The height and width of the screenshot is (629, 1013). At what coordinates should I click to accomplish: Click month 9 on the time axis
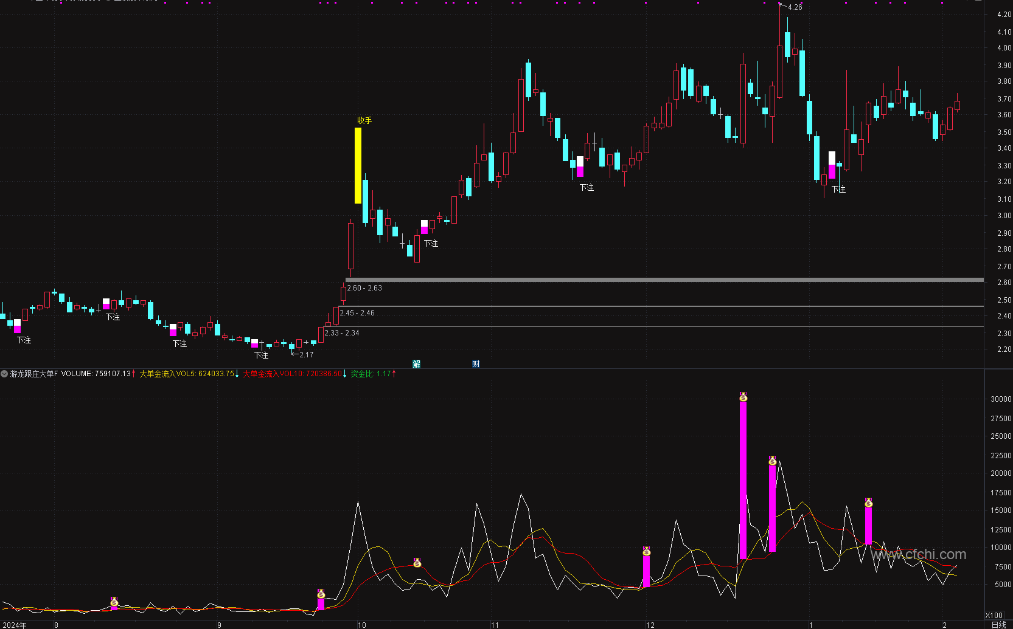(219, 625)
